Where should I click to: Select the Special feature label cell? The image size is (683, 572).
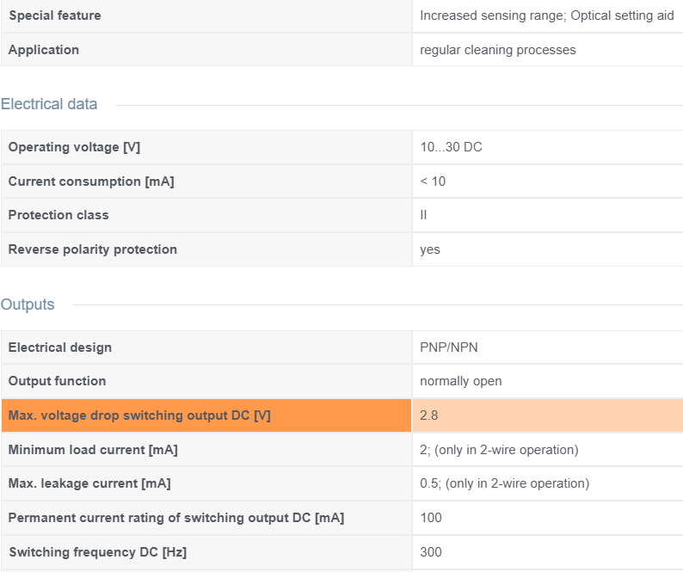pyautogui.click(x=206, y=15)
